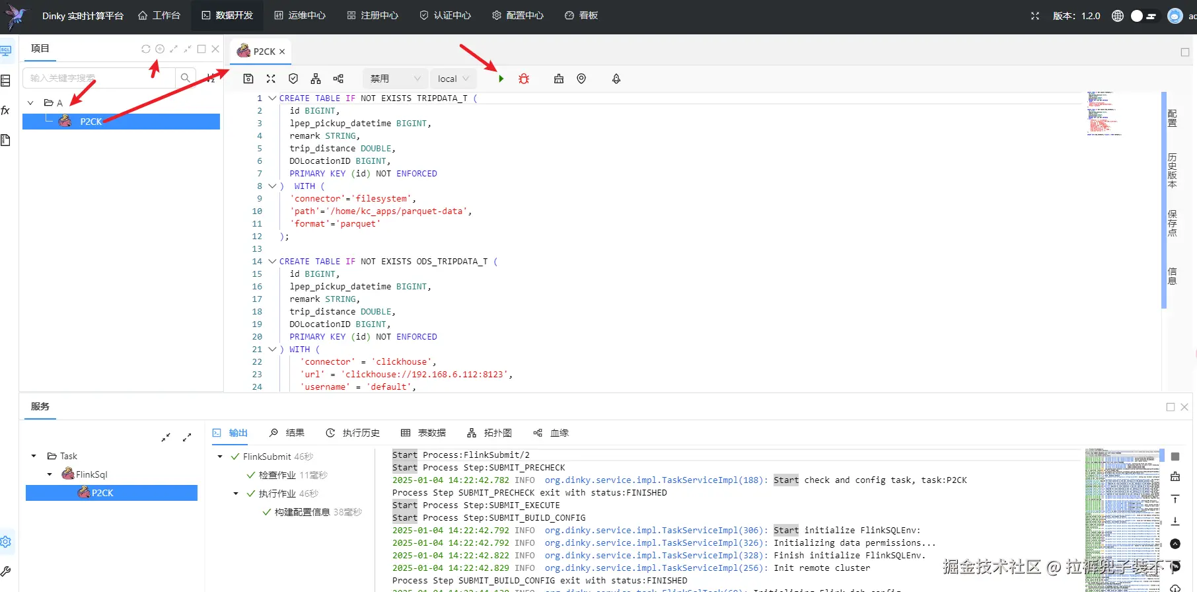This screenshot has width=1197, height=592.
Task: Collapse all project tree nodes icon
Action: (188, 49)
